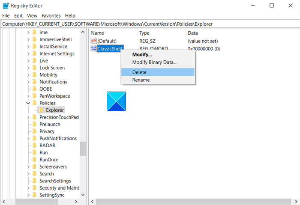Select the (Default) value name

[107, 41]
